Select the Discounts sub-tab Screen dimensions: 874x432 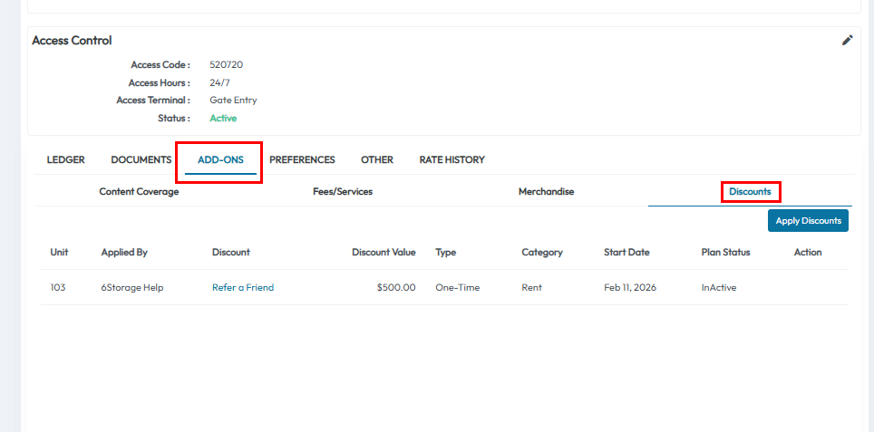(750, 192)
